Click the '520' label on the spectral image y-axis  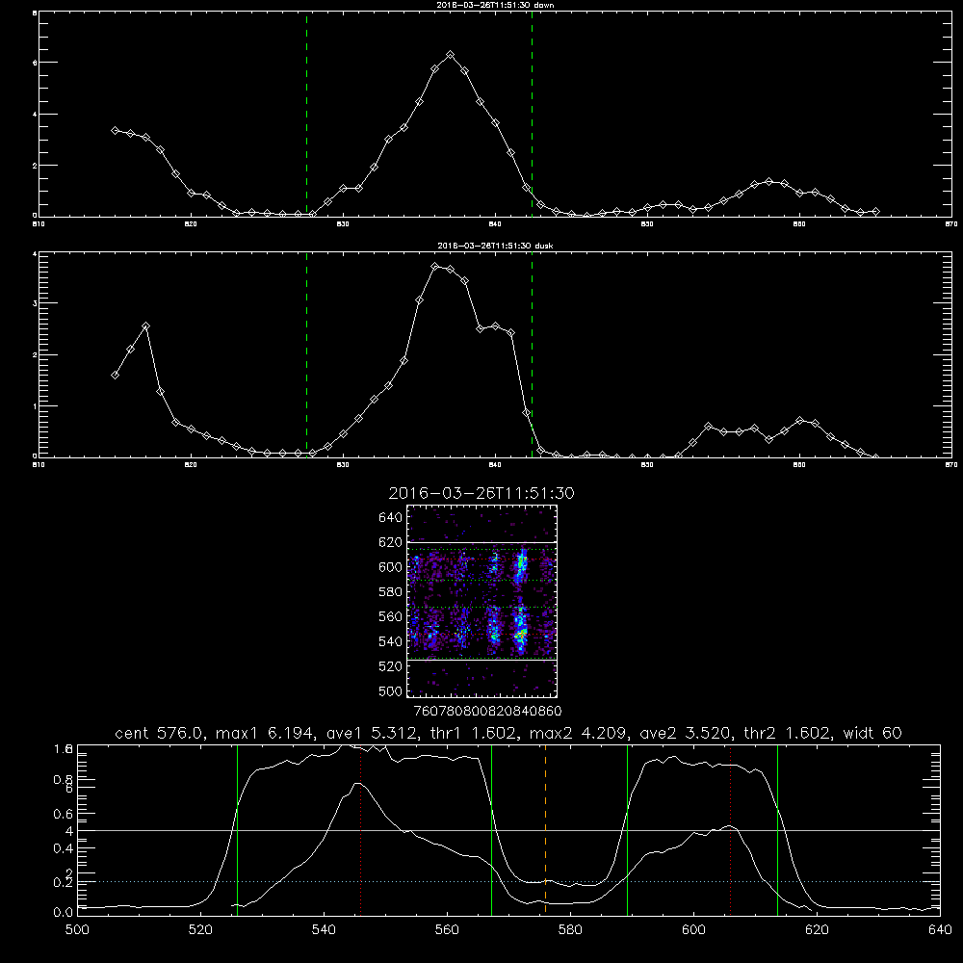point(391,666)
